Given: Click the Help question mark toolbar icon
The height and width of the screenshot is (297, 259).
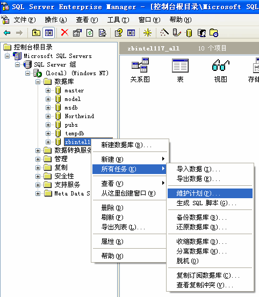Looking at the screenshot, I should point(119,33).
